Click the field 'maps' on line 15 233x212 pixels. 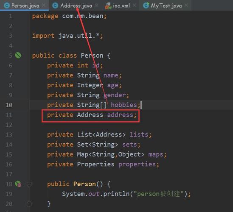click(x=156, y=155)
